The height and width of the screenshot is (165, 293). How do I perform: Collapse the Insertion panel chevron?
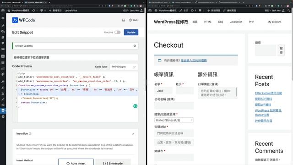[x=133, y=134]
